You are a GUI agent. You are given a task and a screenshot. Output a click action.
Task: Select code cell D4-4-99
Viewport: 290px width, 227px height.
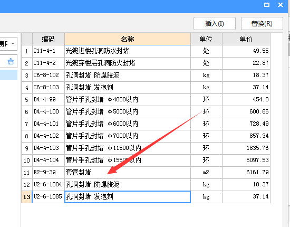49,100
